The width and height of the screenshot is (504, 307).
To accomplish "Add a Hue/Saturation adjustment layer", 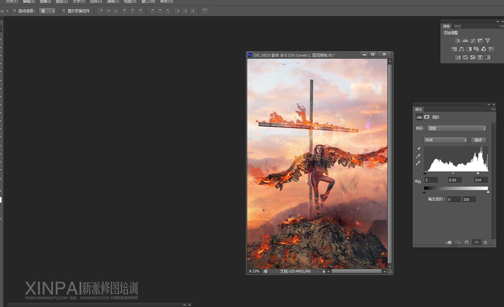I will 454,49.
